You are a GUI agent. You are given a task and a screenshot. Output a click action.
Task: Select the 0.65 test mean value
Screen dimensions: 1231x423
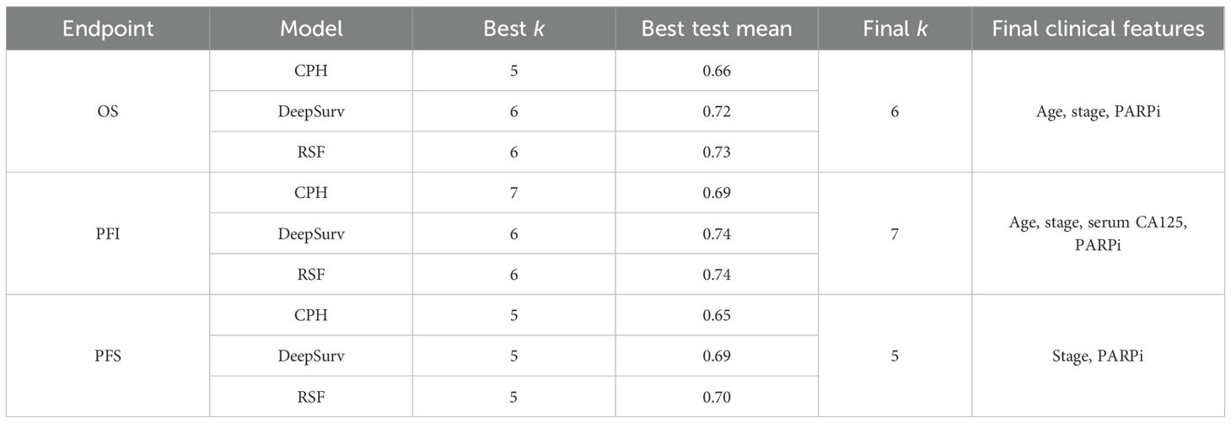716,315
